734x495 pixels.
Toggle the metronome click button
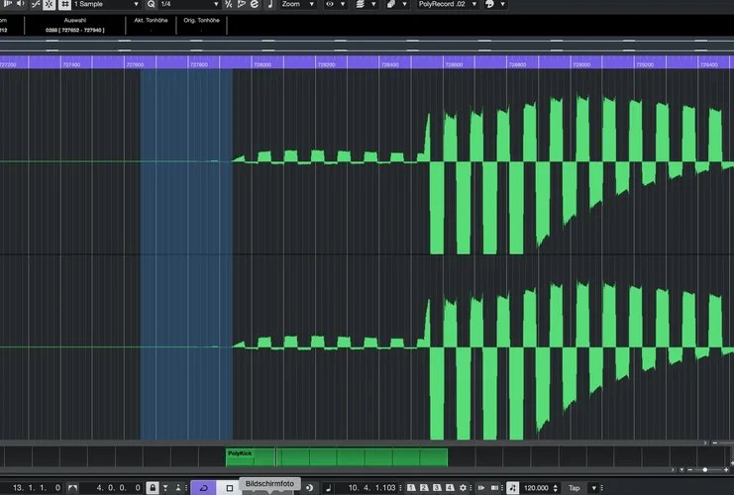tap(512, 488)
